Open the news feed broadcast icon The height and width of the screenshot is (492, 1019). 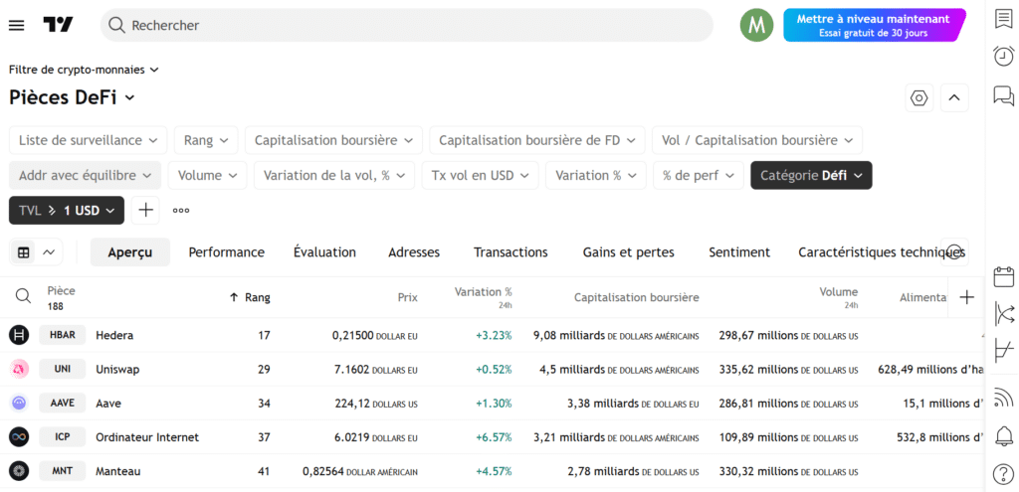click(1004, 397)
